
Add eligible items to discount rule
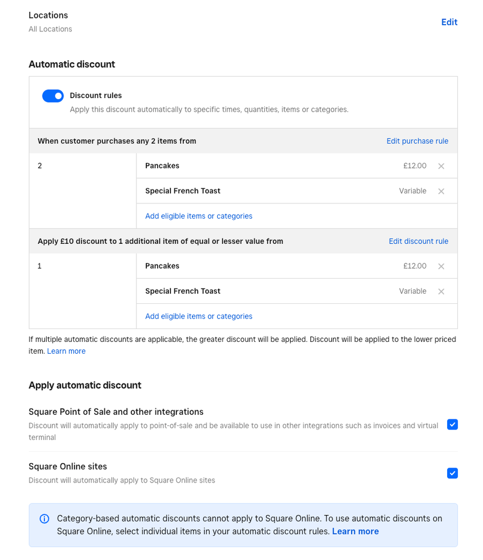199,316
